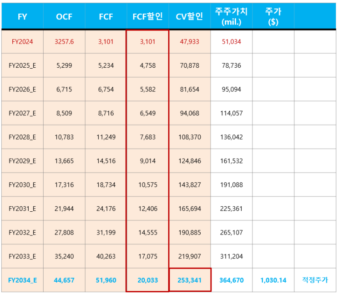Select OCF value 6,715
This screenshot has width=338, height=294.
tap(64, 90)
